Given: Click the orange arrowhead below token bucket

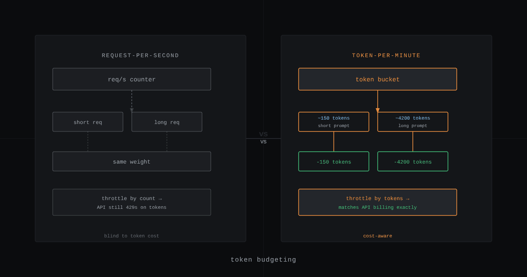Looking at the screenshot, I should [378, 110].
